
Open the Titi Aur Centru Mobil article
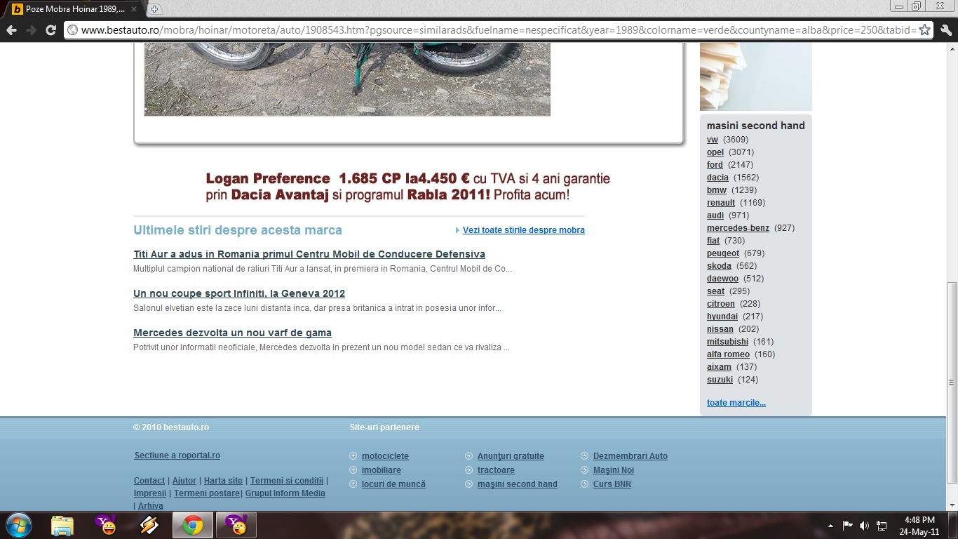coord(309,254)
